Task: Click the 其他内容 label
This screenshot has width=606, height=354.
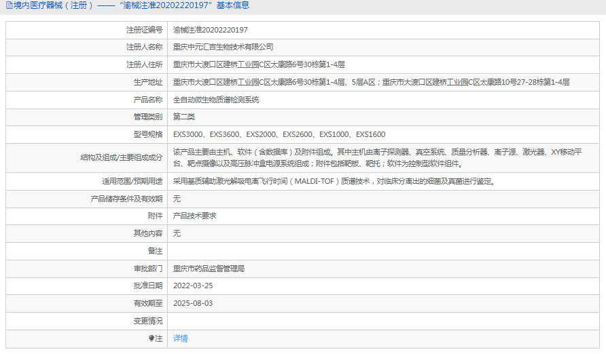Action: 148,233
